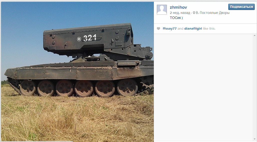Follow user with the Подписаться button
Image resolution: width=257 pixels, height=142 pixels.
(x=242, y=7)
